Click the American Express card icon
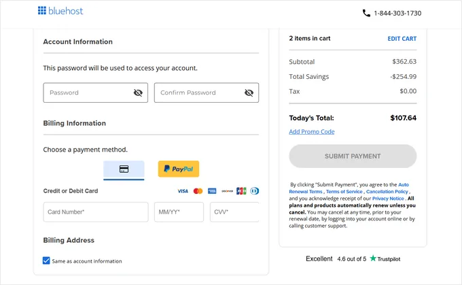The height and width of the screenshot is (285, 462). coord(212,191)
